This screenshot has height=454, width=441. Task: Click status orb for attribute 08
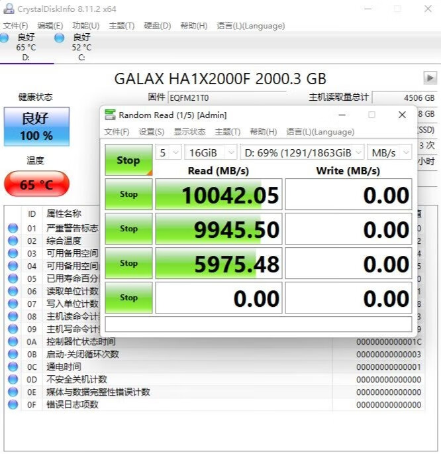point(13,316)
